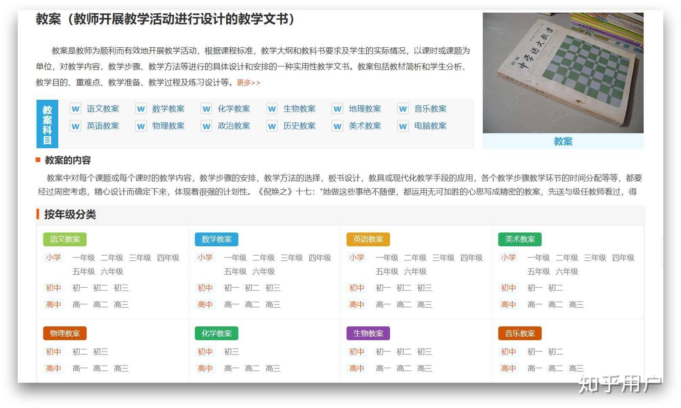Click the W icon beside 语文教案

(75, 109)
